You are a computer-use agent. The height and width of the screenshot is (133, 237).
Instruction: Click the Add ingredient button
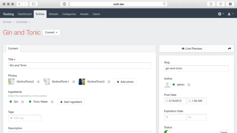[x=71, y=102]
